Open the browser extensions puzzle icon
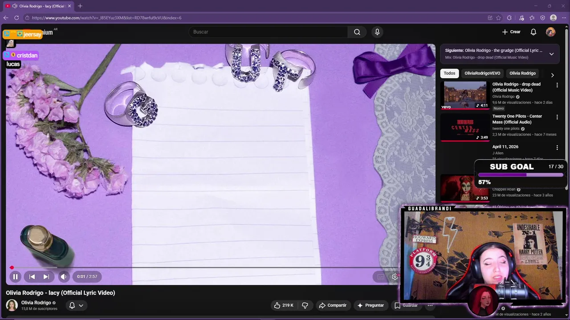This screenshot has height=320, width=570. (509, 18)
